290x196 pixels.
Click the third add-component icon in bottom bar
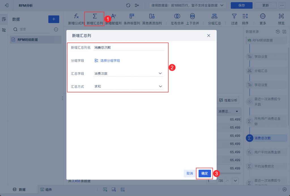click(122, 189)
